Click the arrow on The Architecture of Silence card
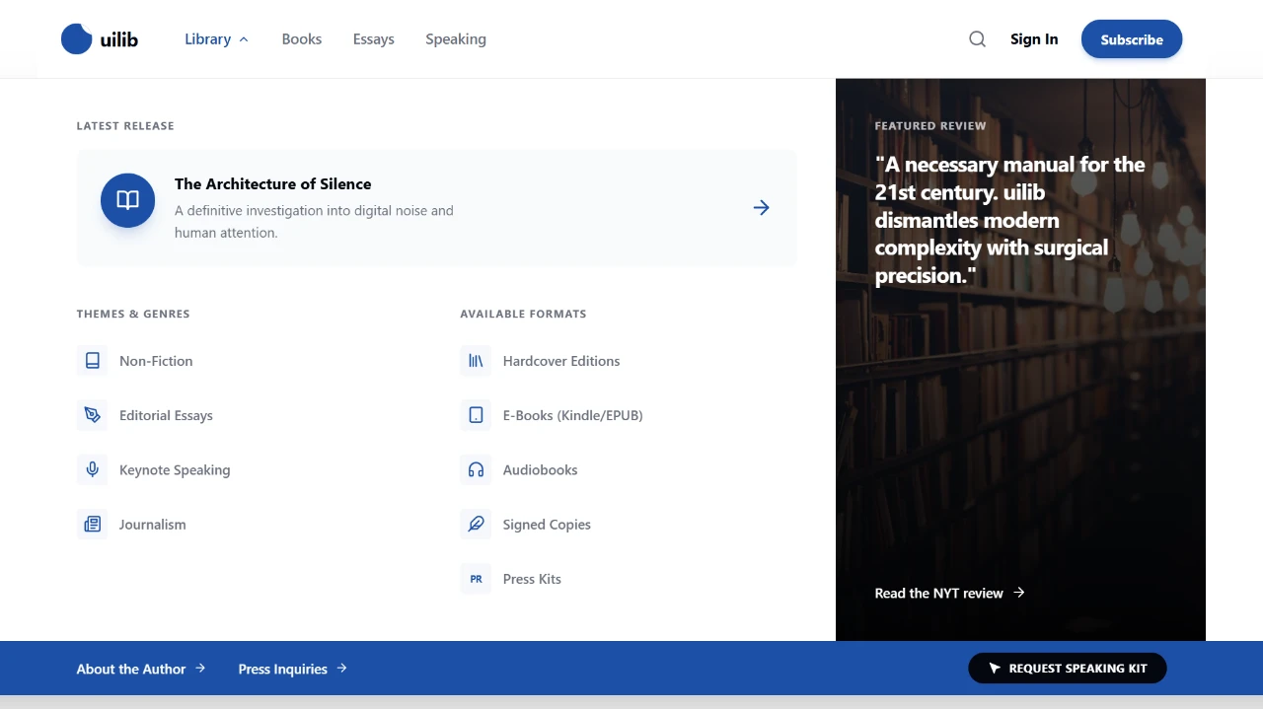 pos(761,207)
